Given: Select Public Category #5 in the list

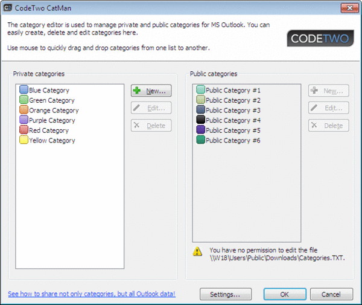Looking at the screenshot, I should pos(228,130).
